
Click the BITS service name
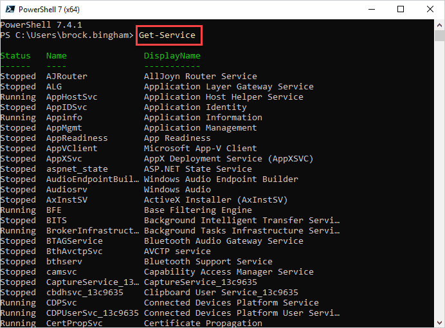pos(57,221)
